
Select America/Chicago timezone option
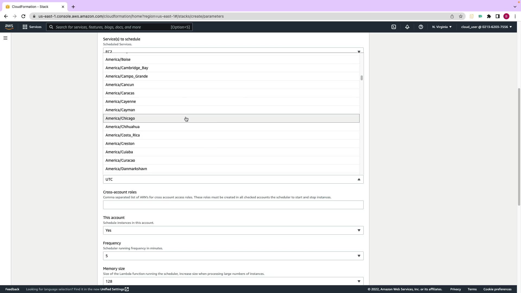(120, 118)
